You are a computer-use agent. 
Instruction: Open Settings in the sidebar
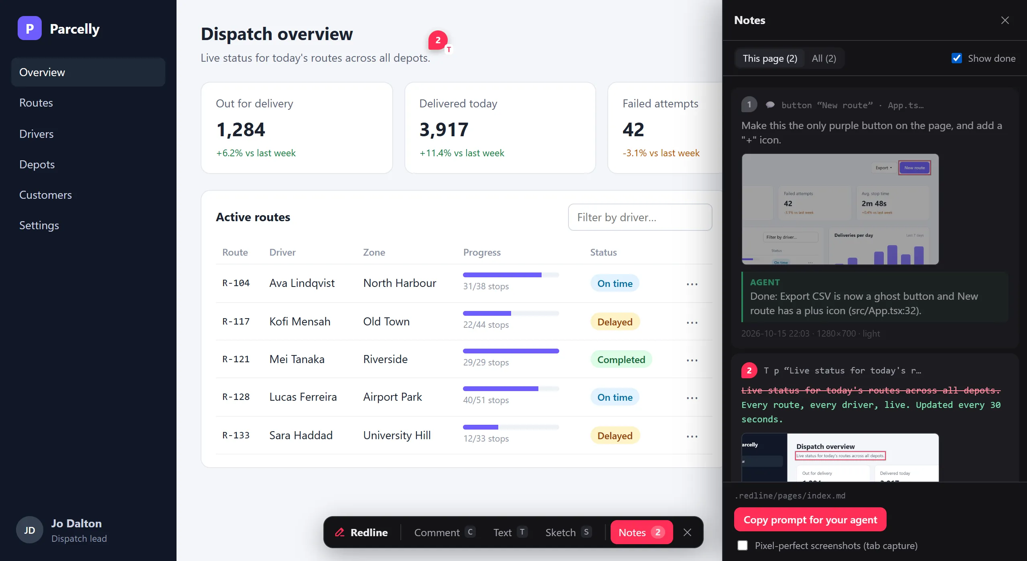pyautogui.click(x=88, y=225)
